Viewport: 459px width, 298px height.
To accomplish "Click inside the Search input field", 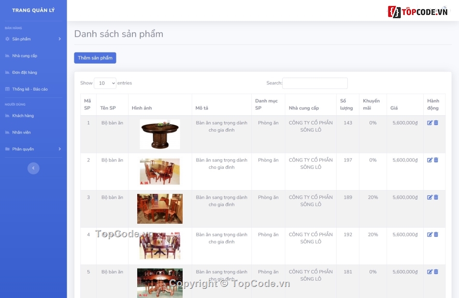I will (315, 83).
